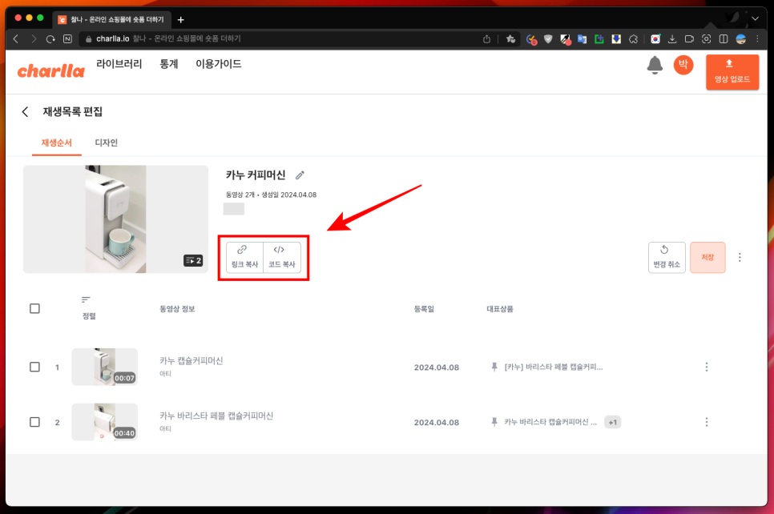Expand the tab search chevron

[755, 18]
